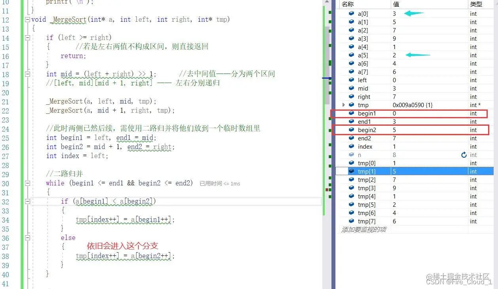Click the value 8 in the n row
Screen dimensions: 498x289
tap(394, 155)
